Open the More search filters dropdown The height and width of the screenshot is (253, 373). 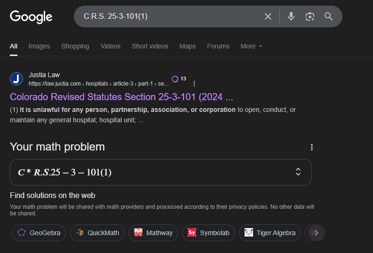(251, 46)
